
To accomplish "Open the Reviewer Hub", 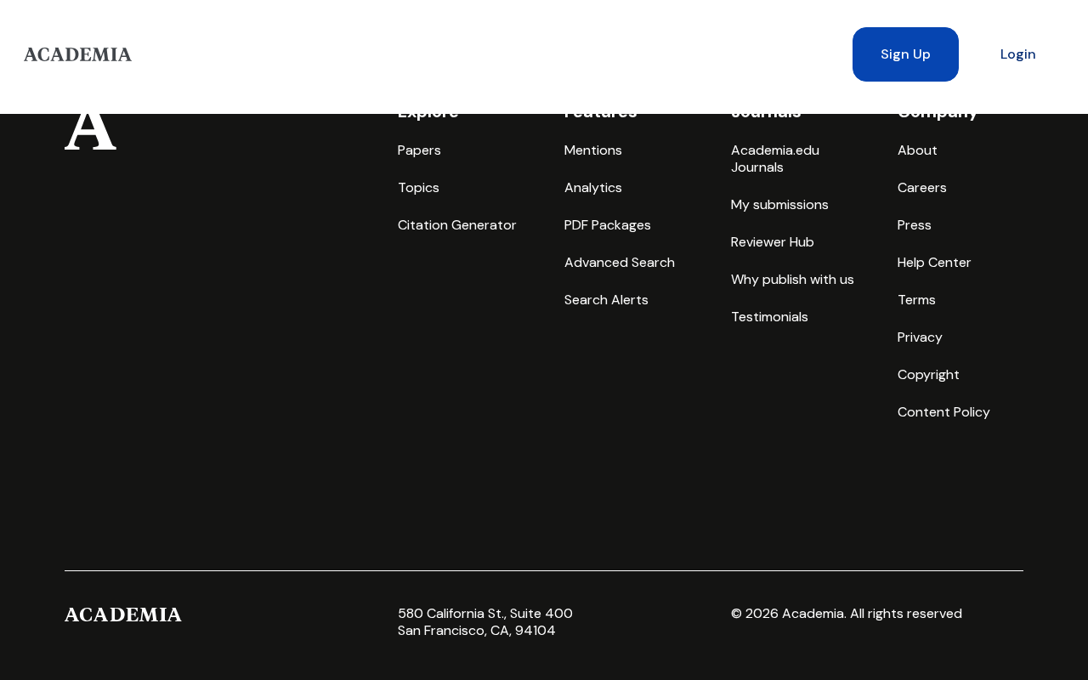I will (773, 242).
